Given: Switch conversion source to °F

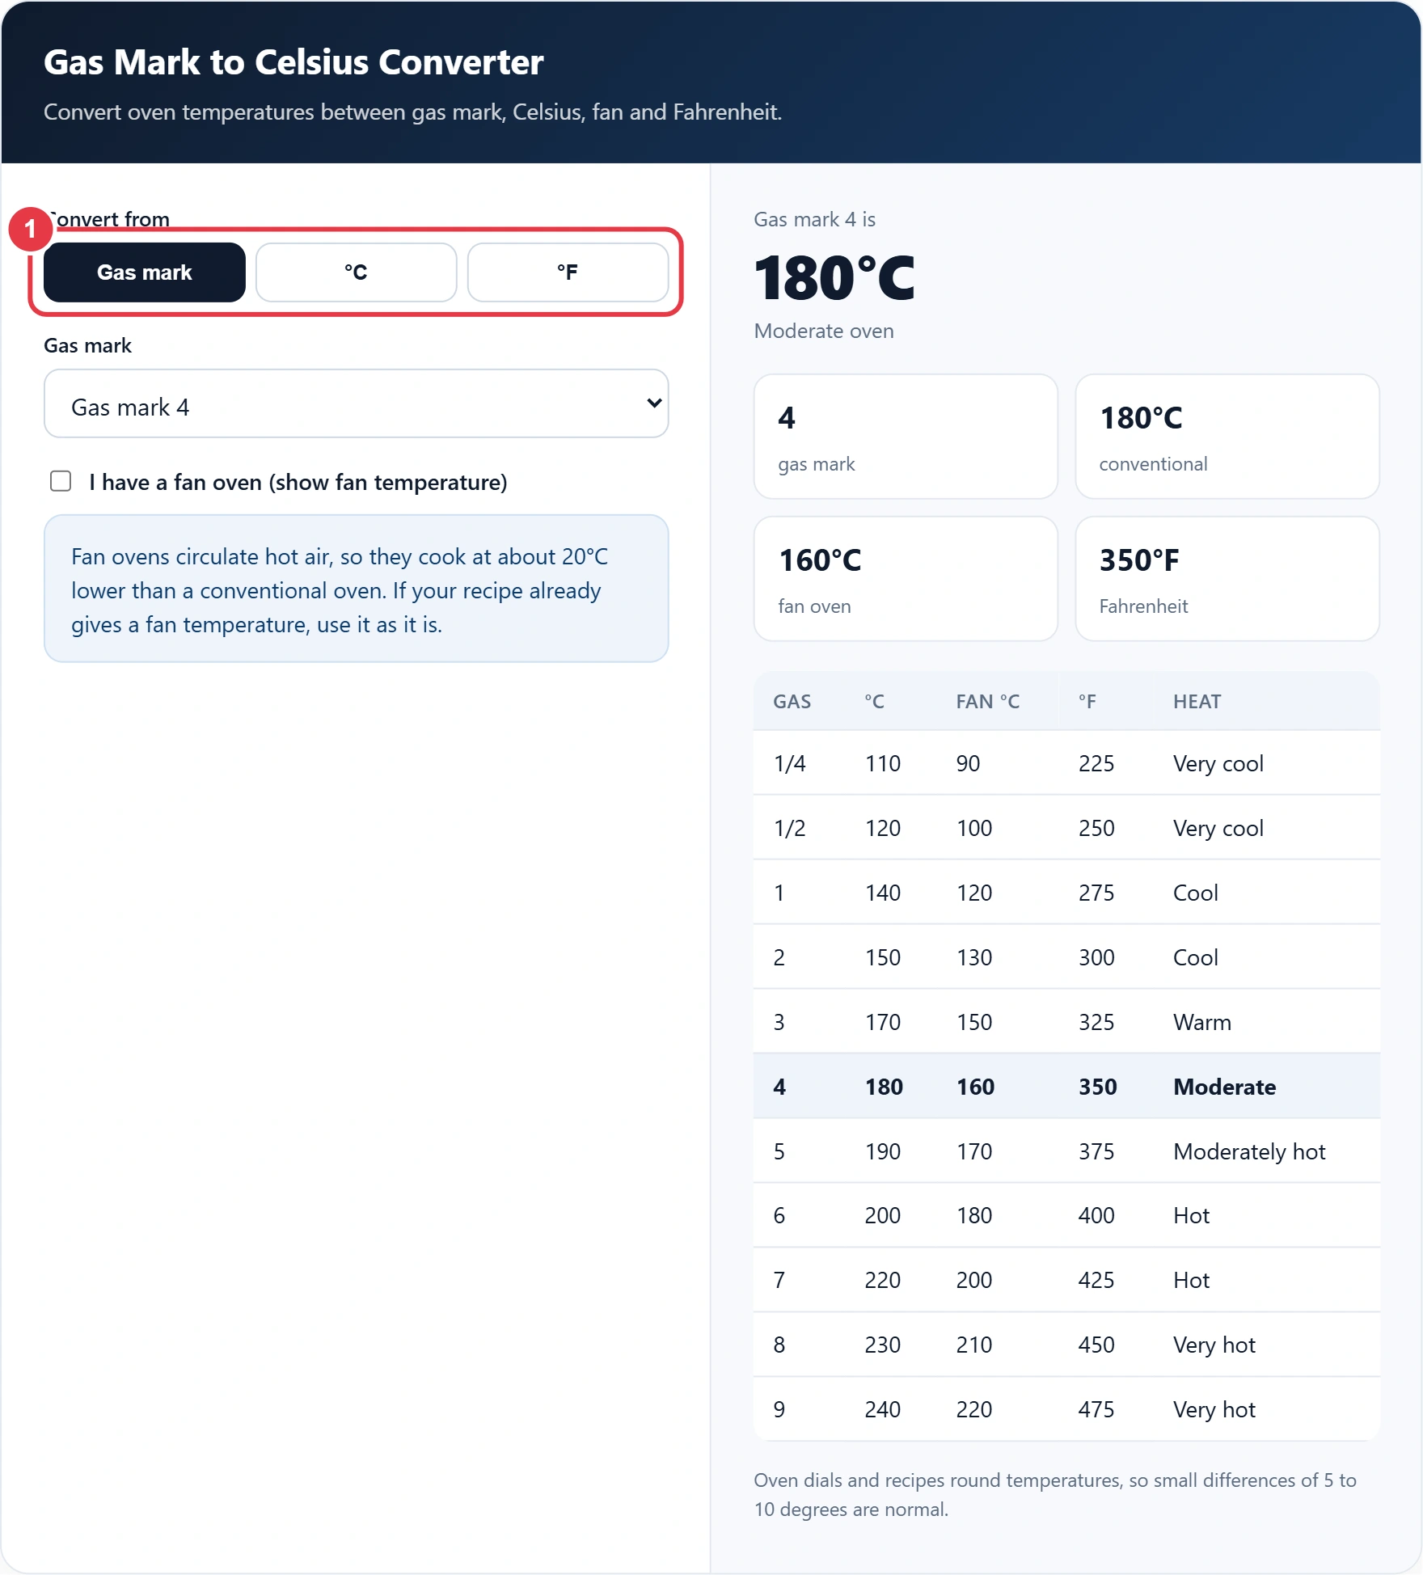Looking at the screenshot, I should (x=568, y=272).
